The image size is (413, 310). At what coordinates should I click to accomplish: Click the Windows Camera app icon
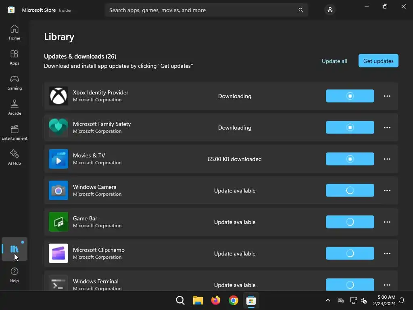(58, 191)
